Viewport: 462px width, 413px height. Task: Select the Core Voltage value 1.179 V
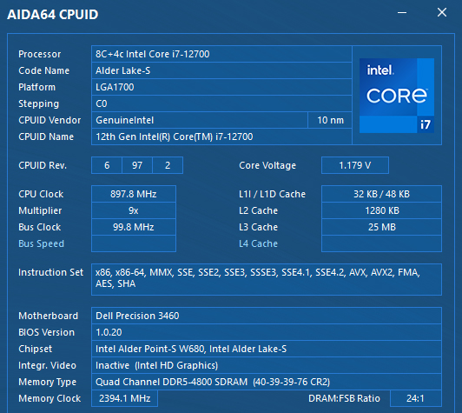[x=355, y=165]
